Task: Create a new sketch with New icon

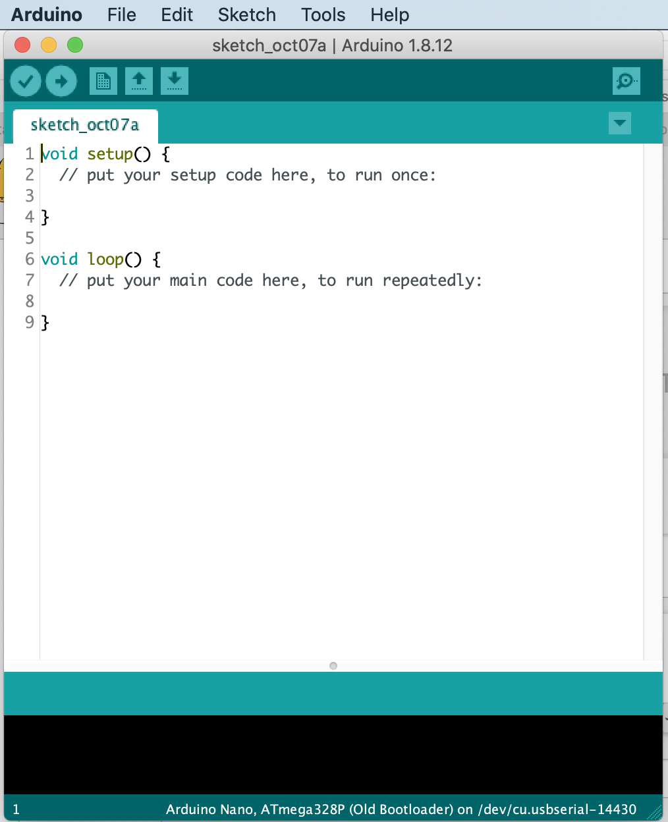Action: pos(103,81)
